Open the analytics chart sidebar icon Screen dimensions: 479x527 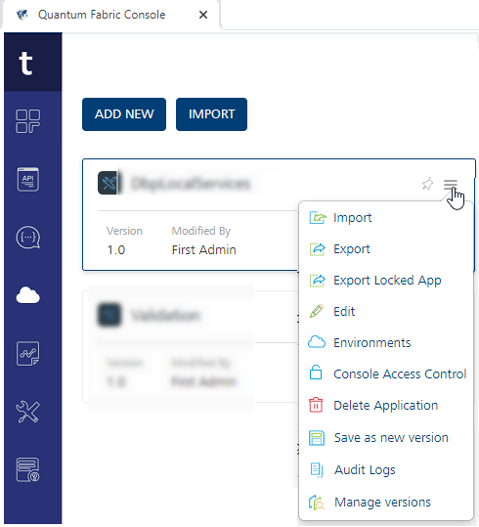point(28,354)
